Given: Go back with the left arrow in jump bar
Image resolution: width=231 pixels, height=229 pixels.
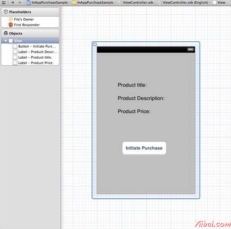Looking at the screenshot, I should click(13, 2).
